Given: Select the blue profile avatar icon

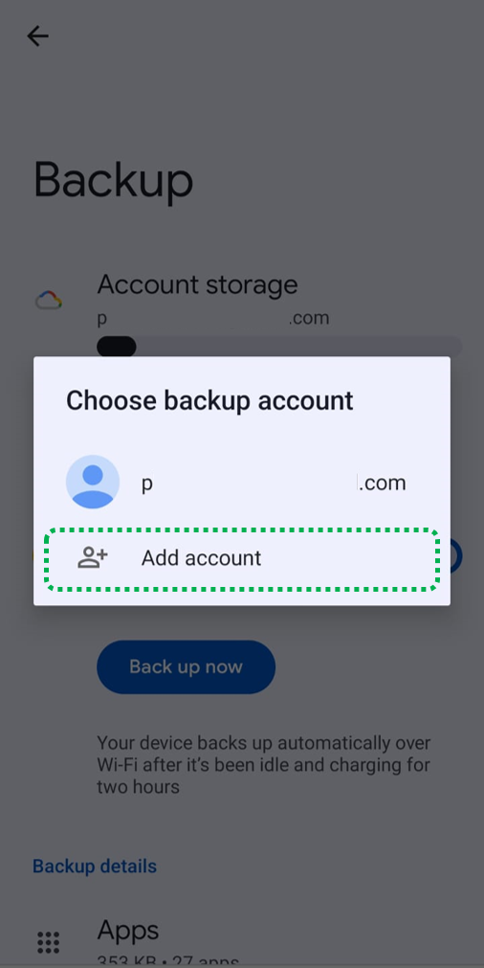Looking at the screenshot, I should 93,482.
